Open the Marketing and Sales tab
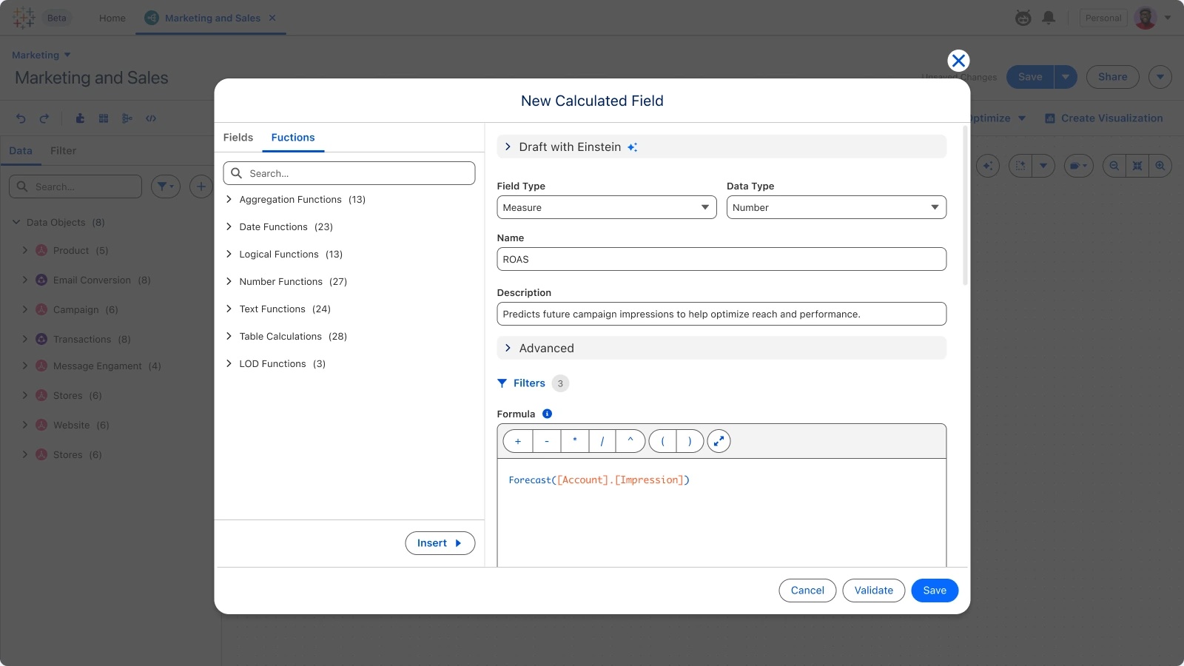Image resolution: width=1184 pixels, height=666 pixels. [211, 18]
